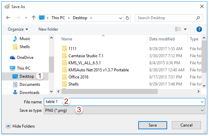The width and height of the screenshot is (209, 136).
Task: Open the File name history dropdown arrow
Action: tap(202, 102)
